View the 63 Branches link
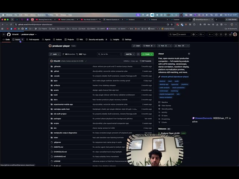Screen dimensions: 239x179 69,54
